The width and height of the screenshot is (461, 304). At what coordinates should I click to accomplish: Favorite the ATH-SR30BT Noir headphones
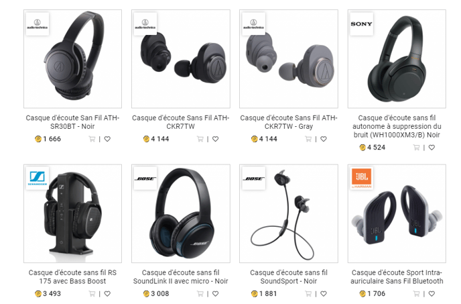coord(107,139)
